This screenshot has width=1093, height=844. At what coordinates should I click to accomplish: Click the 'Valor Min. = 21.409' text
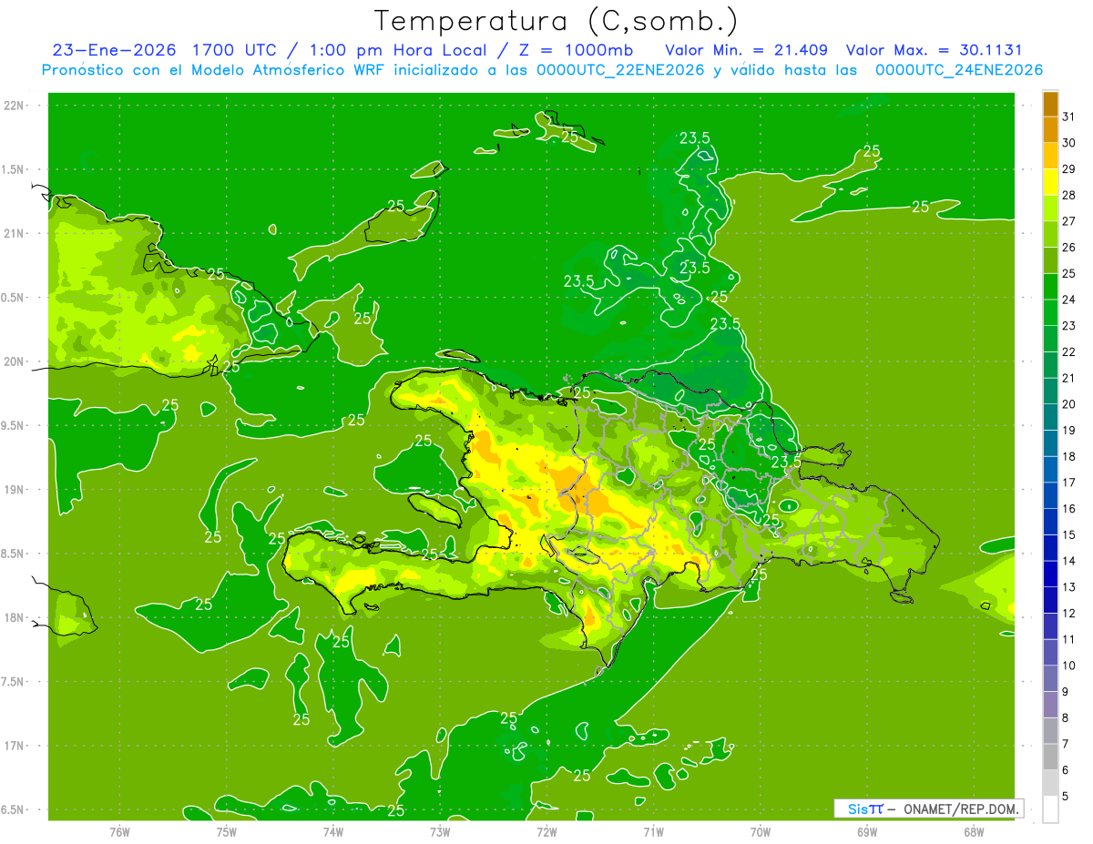746,50
